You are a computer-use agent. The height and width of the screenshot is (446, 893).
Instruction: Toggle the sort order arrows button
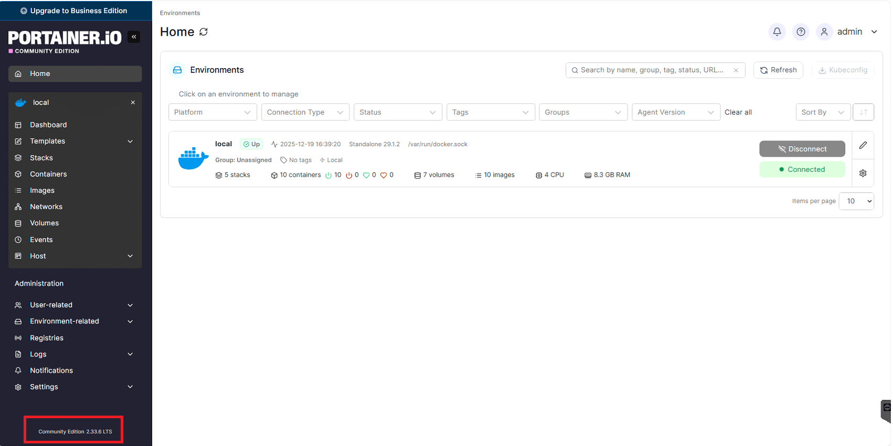coord(863,112)
